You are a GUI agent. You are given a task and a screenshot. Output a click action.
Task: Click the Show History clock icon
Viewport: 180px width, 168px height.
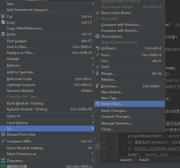97,36
